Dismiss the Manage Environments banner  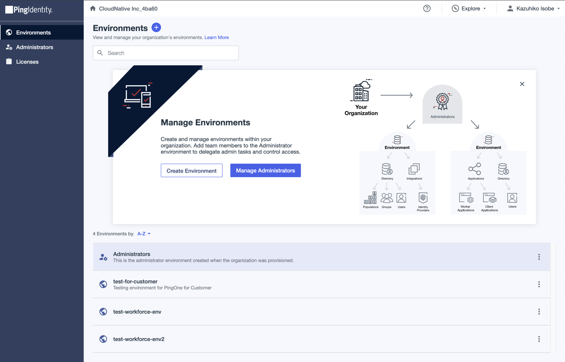(x=522, y=84)
